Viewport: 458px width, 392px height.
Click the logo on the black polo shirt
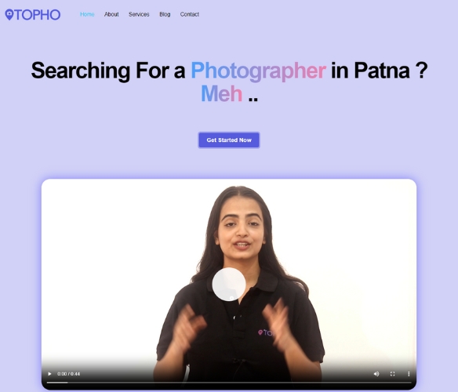pos(264,332)
